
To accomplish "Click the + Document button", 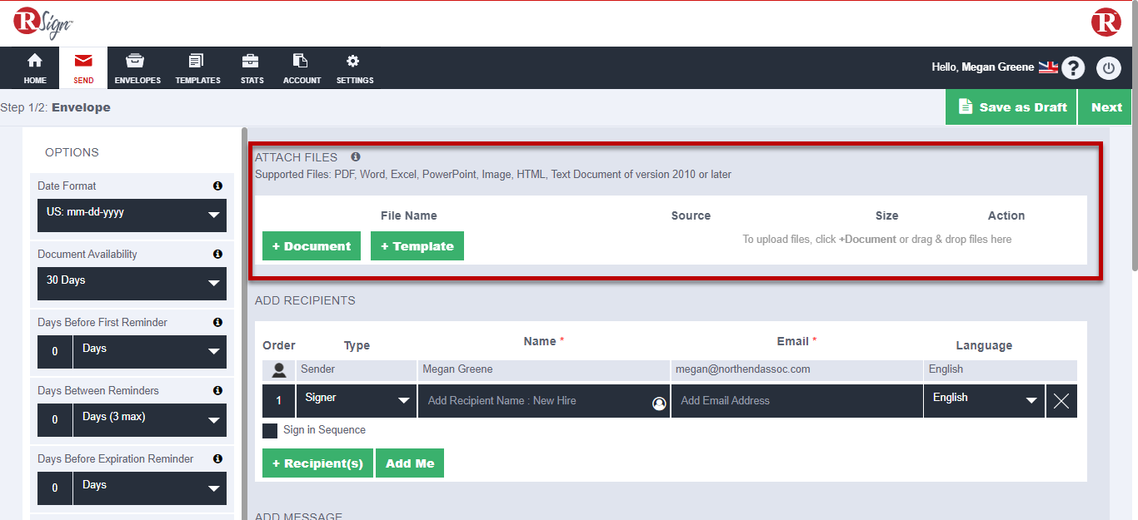I will click(x=312, y=246).
